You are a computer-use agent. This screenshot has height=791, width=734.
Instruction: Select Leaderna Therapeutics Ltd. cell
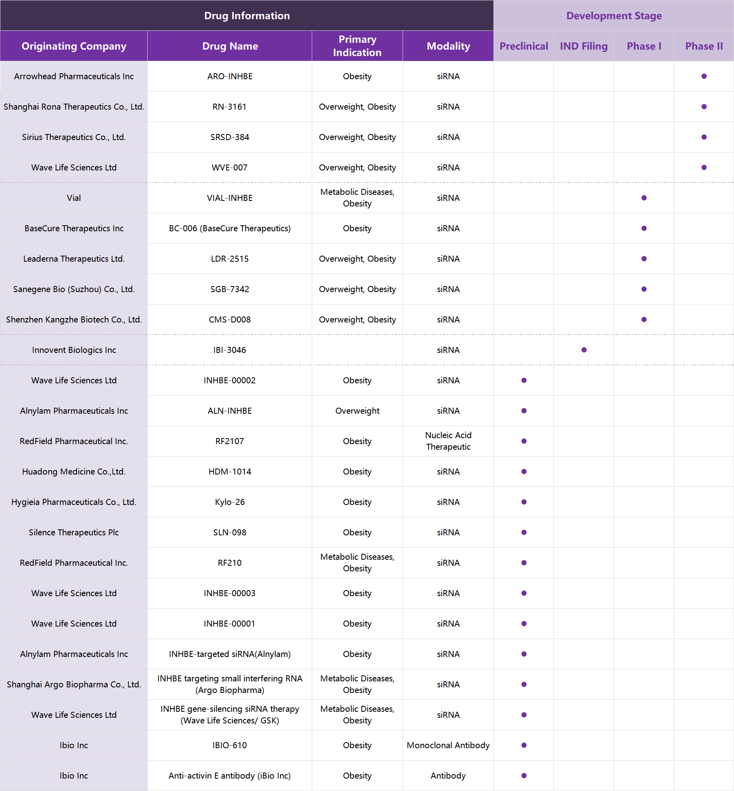(74, 259)
